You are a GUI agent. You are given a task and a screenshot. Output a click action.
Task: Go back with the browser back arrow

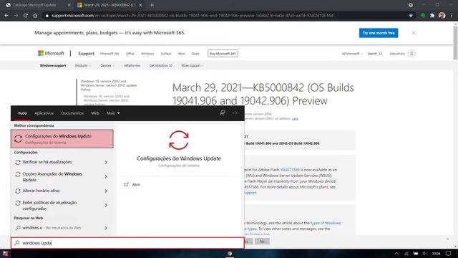click(x=6, y=16)
